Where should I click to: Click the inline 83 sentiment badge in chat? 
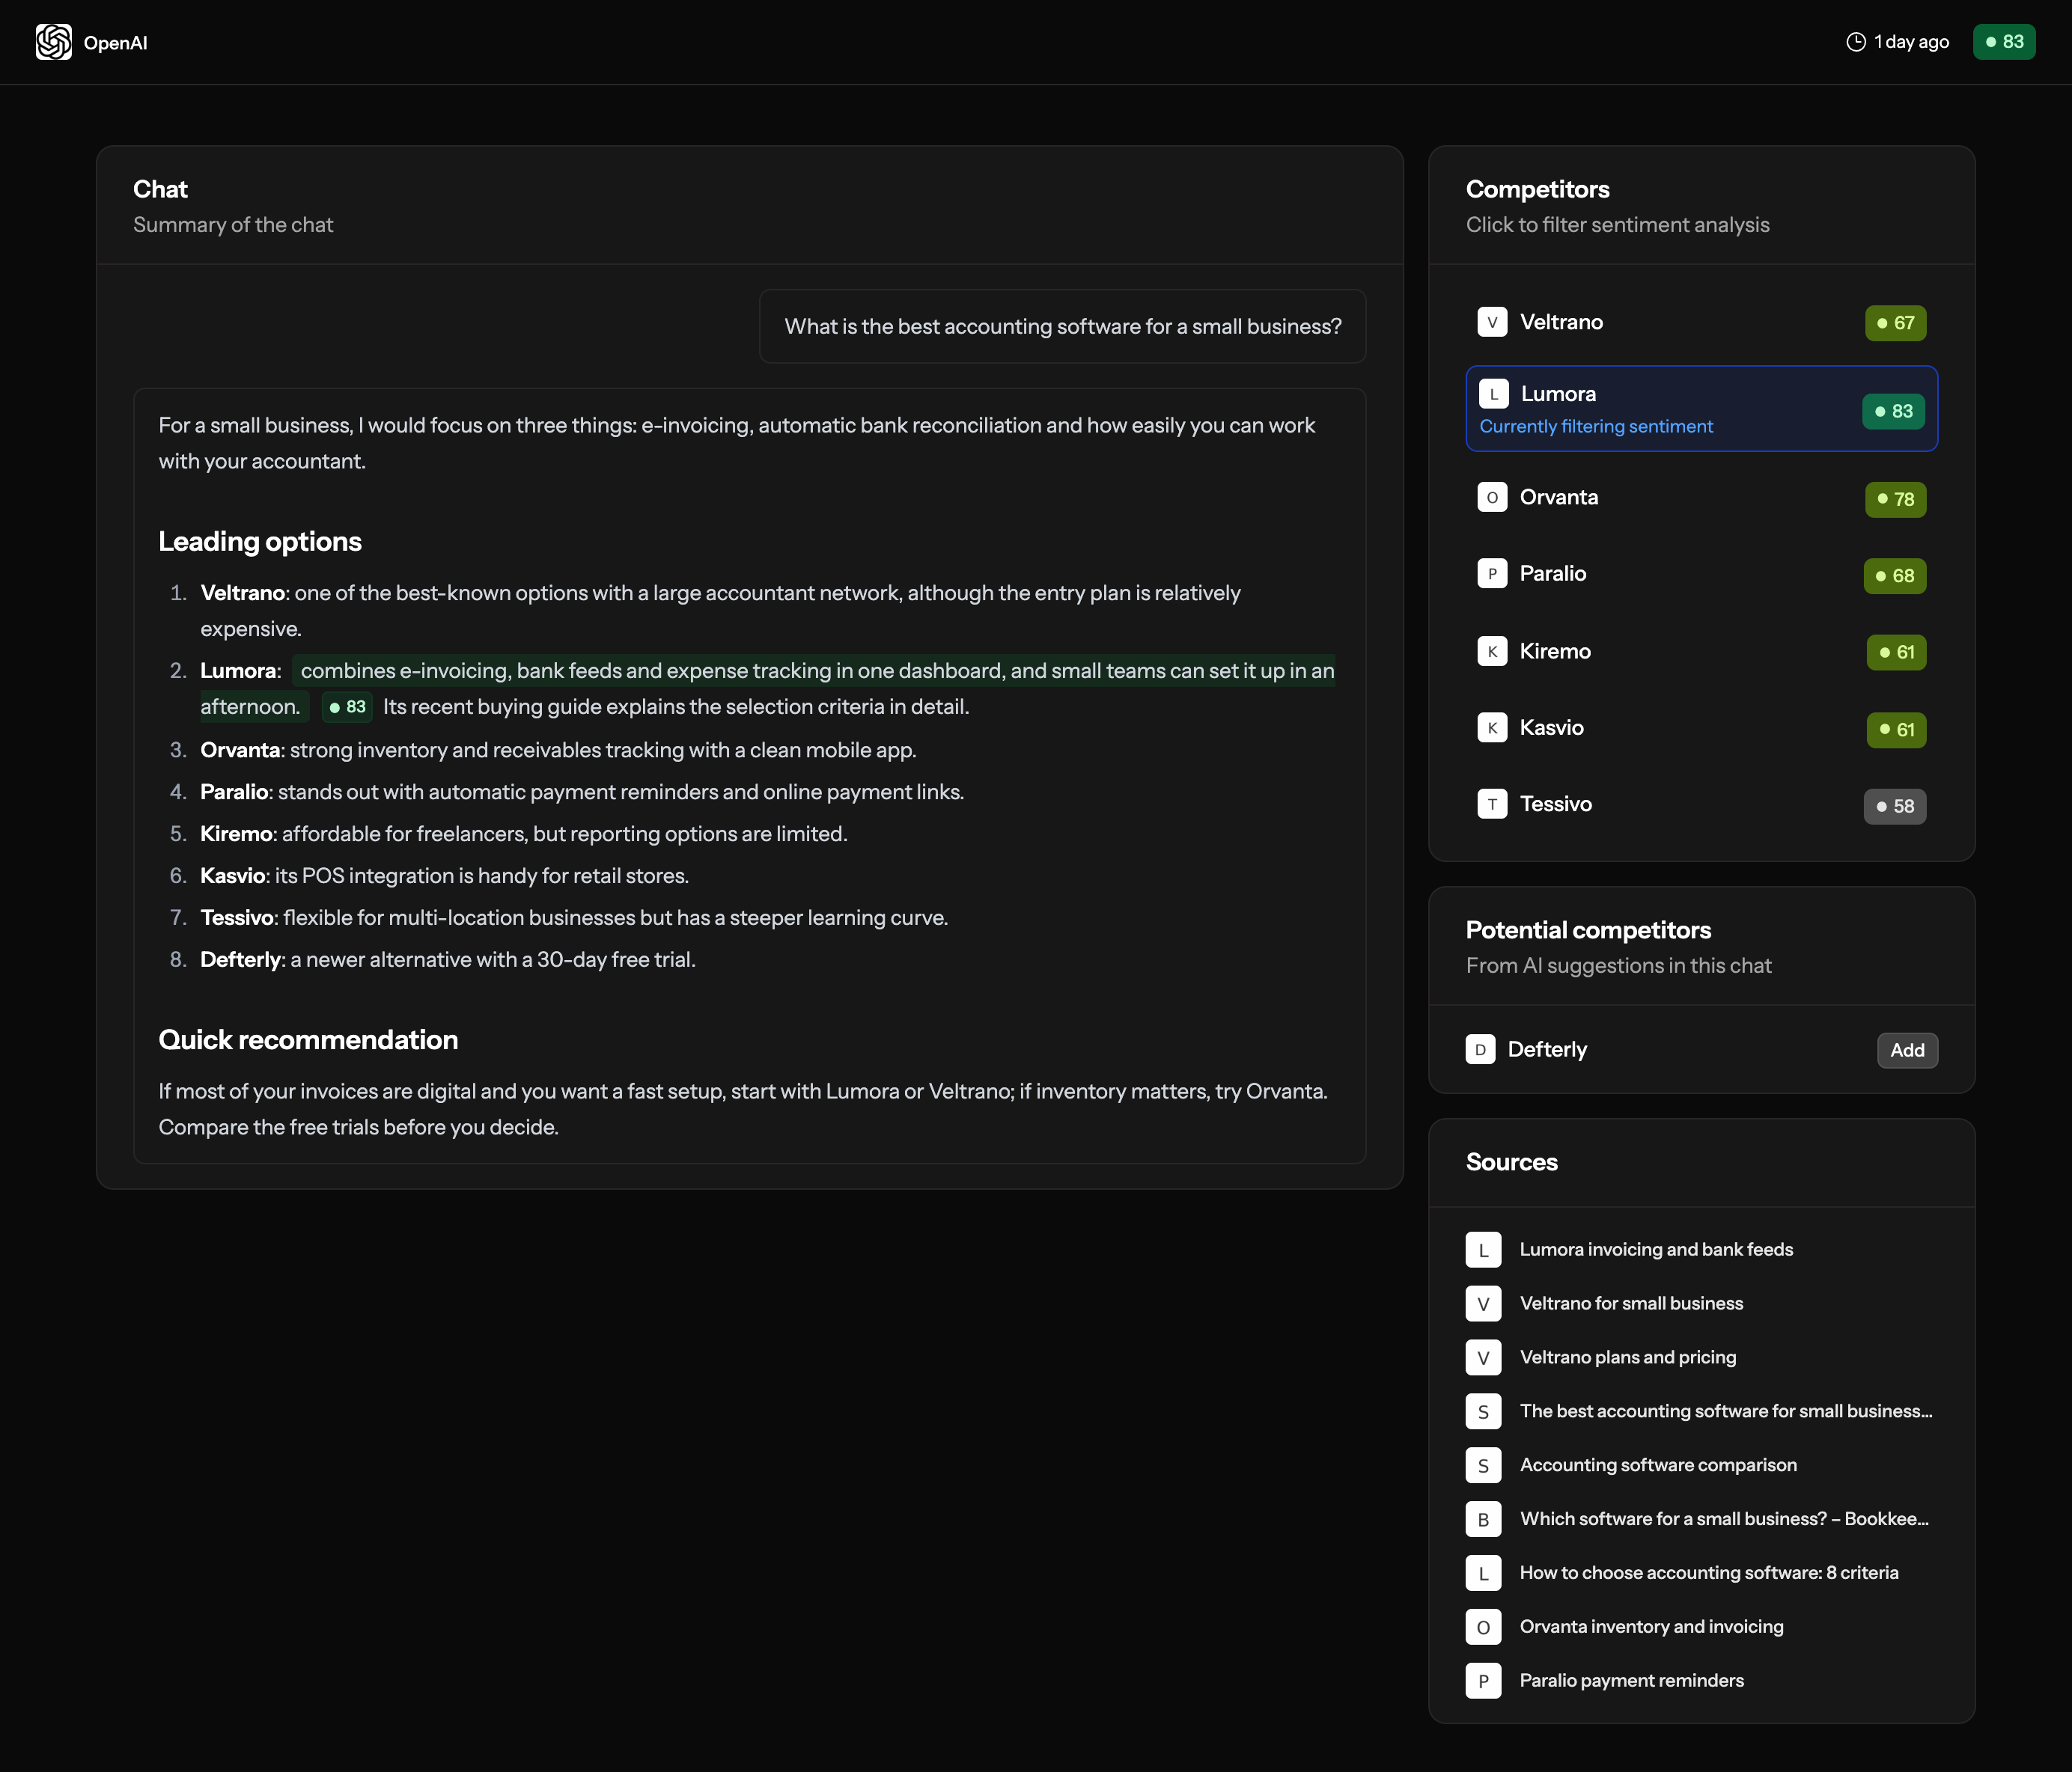pos(347,706)
